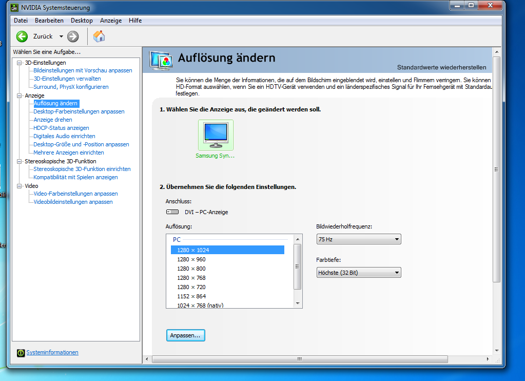525x381 pixels.
Task: Open the Systeminformationen link
Action: tap(52, 353)
